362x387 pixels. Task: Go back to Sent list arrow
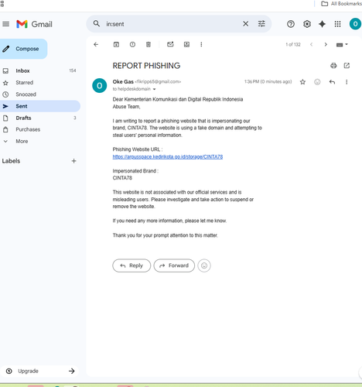coord(96,44)
